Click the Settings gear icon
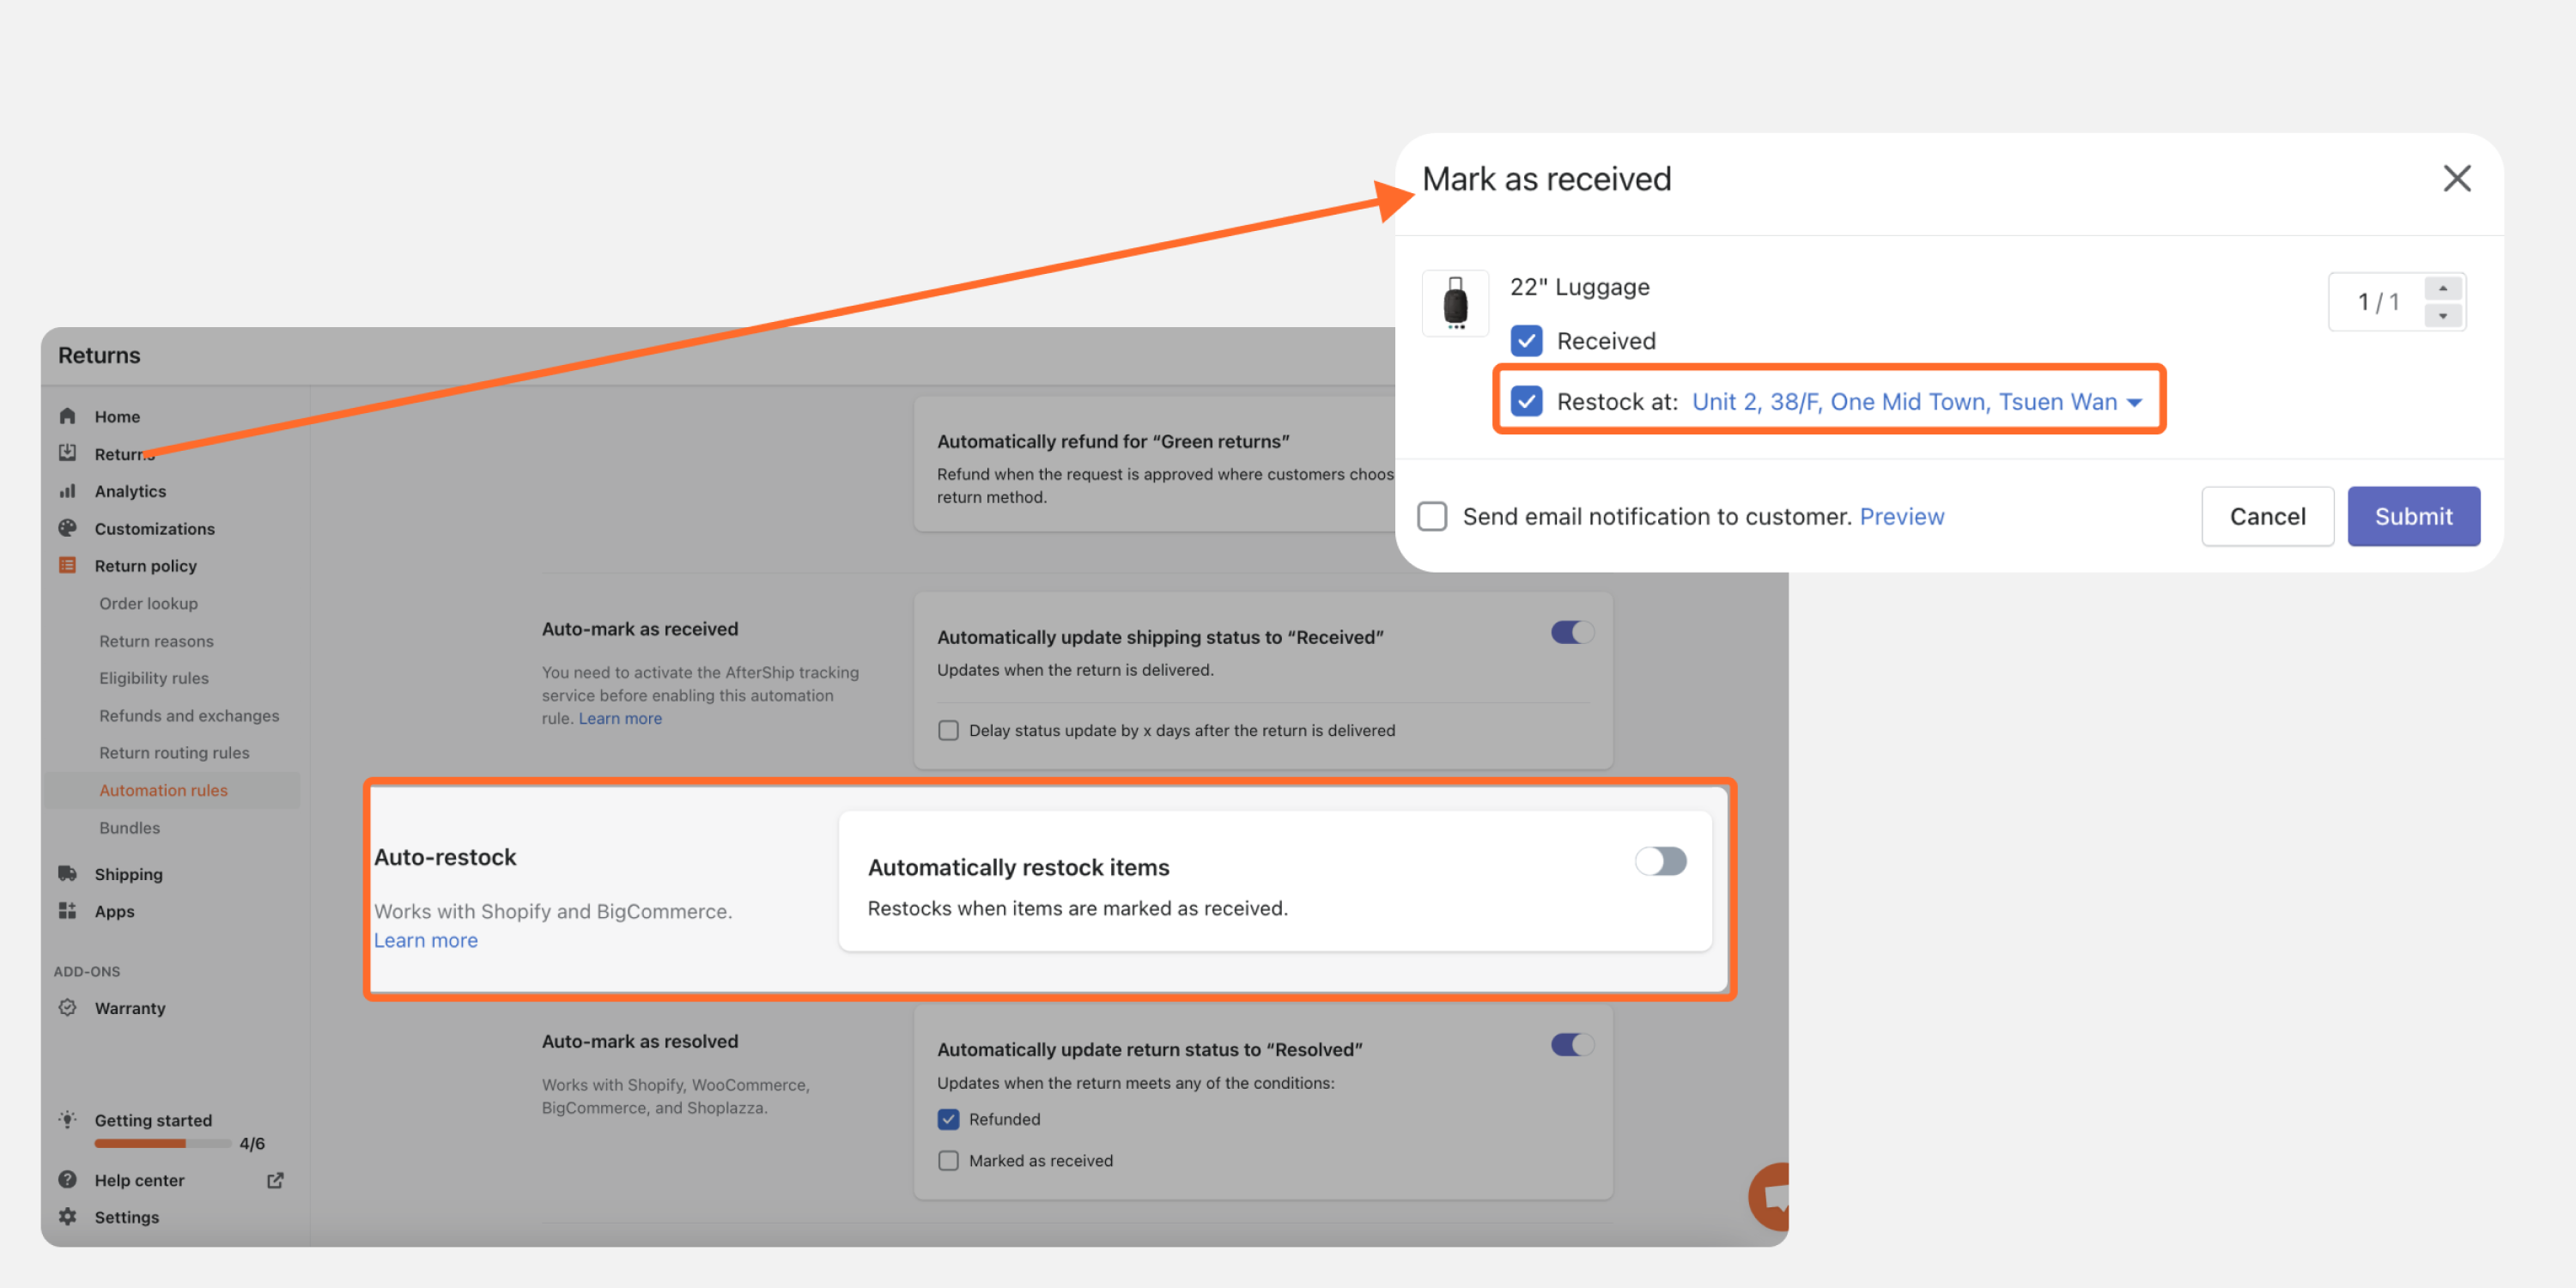 (67, 1216)
